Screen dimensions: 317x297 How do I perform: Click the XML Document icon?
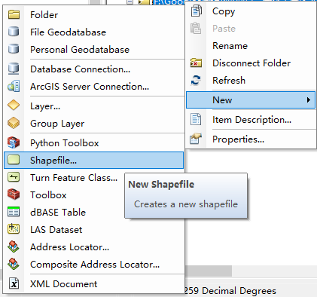[x=14, y=283]
